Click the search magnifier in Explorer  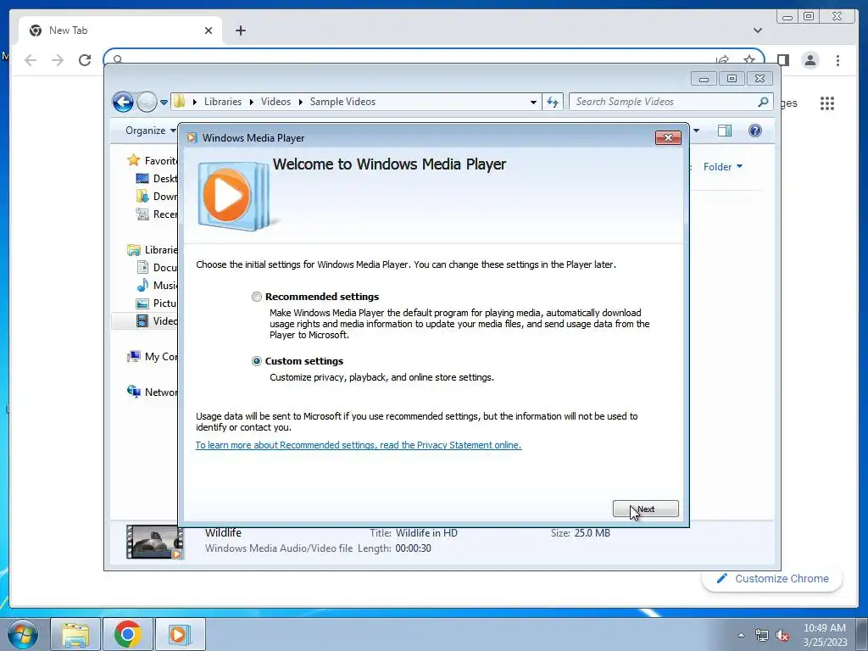(763, 102)
